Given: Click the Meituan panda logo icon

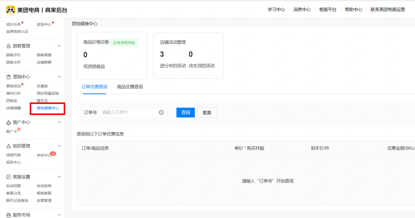Looking at the screenshot, I should 10,10.
